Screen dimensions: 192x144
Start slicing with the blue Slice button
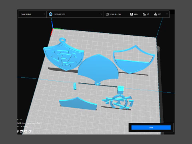click(151, 128)
